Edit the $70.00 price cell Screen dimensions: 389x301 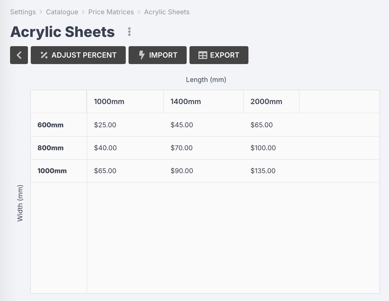pyautogui.click(x=203, y=148)
